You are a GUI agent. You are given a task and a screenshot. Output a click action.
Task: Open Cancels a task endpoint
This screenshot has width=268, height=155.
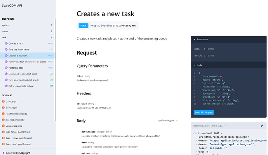pyautogui.click(x=28, y=43)
